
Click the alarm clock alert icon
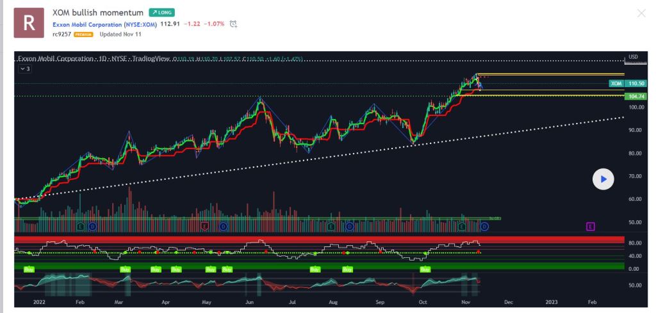(x=233, y=24)
